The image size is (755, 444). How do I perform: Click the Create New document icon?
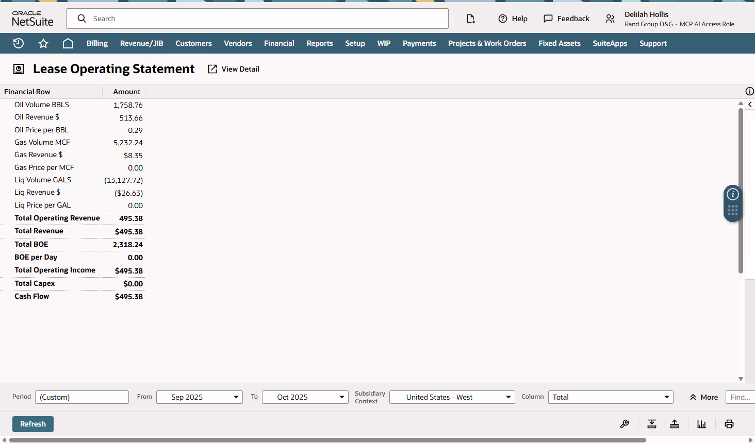[x=470, y=19]
